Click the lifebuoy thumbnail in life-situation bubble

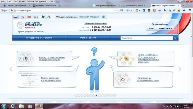(123, 79)
